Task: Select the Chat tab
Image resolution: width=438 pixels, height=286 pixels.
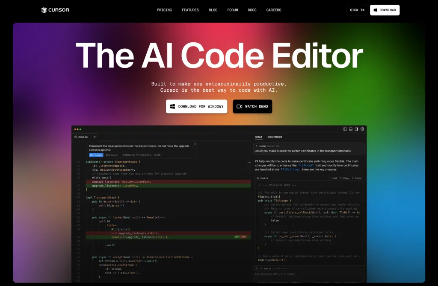Action: point(259,137)
